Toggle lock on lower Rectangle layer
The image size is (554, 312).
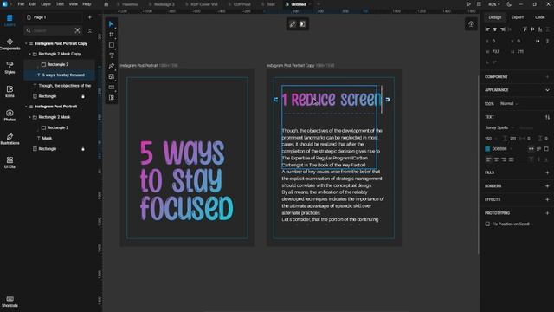point(83,149)
